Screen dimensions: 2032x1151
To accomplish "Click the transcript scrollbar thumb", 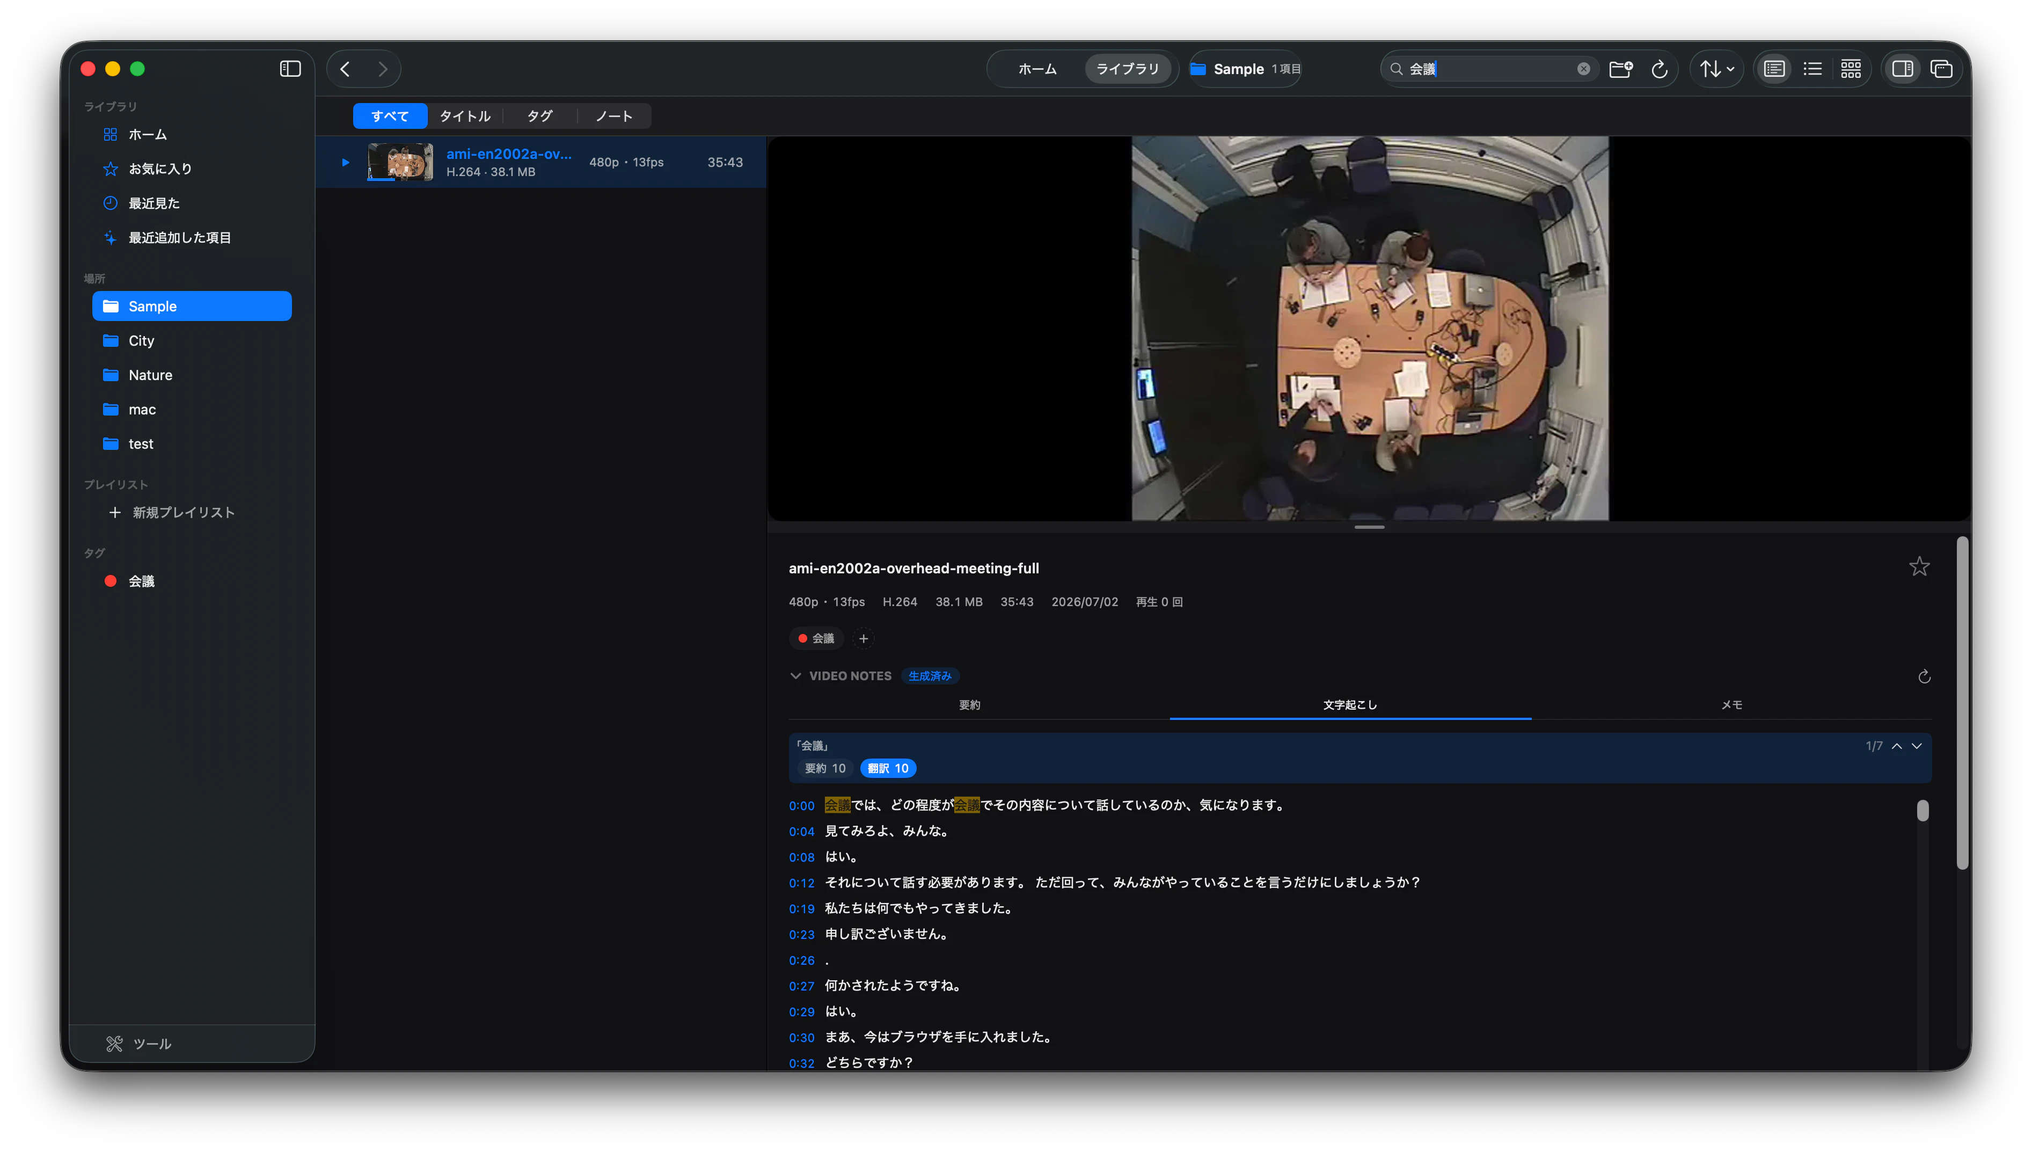I will (1922, 810).
